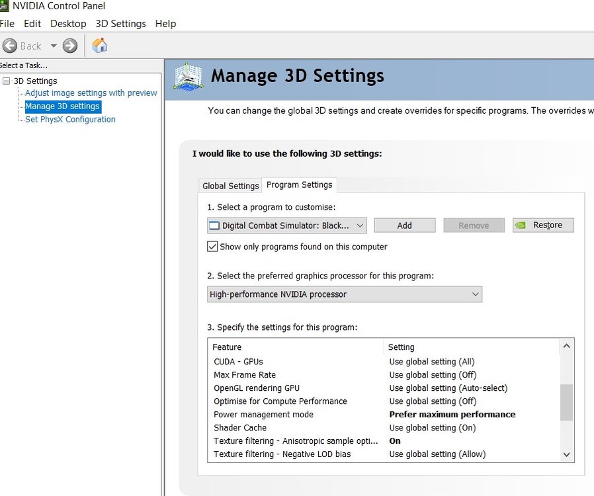Open the preferred graphics processor dropdown
This screenshot has width=594, height=496.
(x=345, y=294)
